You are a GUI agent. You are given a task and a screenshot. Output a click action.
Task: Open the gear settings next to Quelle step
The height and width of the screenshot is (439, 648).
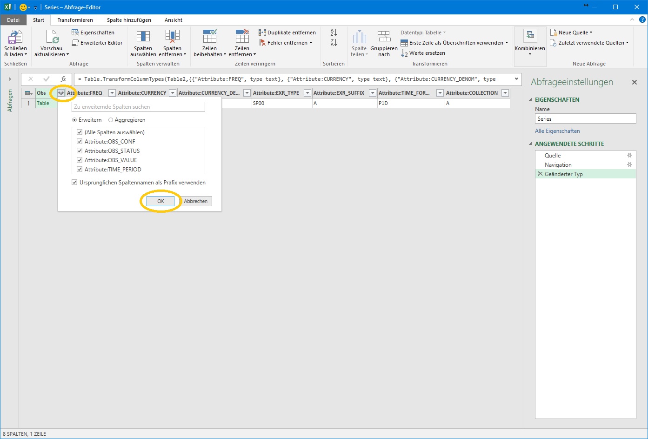pyautogui.click(x=630, y=155)
